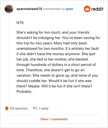
Task: Open the "View 1 comments" button
Action: pyautogui.click(x=54, y=119)
